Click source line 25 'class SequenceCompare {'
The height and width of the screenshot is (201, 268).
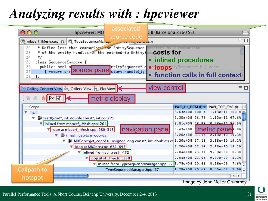click(x=61, y=62)
